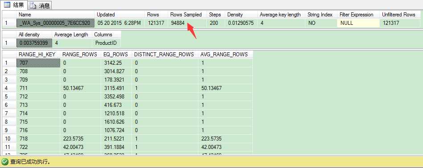Click the NULL filter expression cell

tap(358, 23)
